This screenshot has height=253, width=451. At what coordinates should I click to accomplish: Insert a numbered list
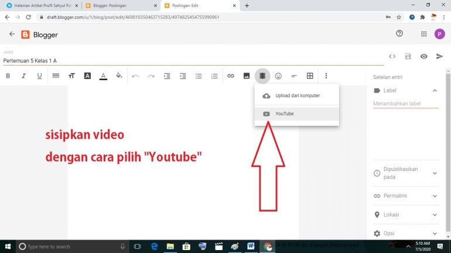(x=214, y=76)
